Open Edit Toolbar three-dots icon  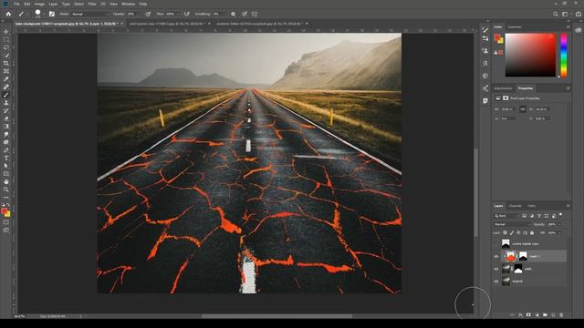[6, 198]
